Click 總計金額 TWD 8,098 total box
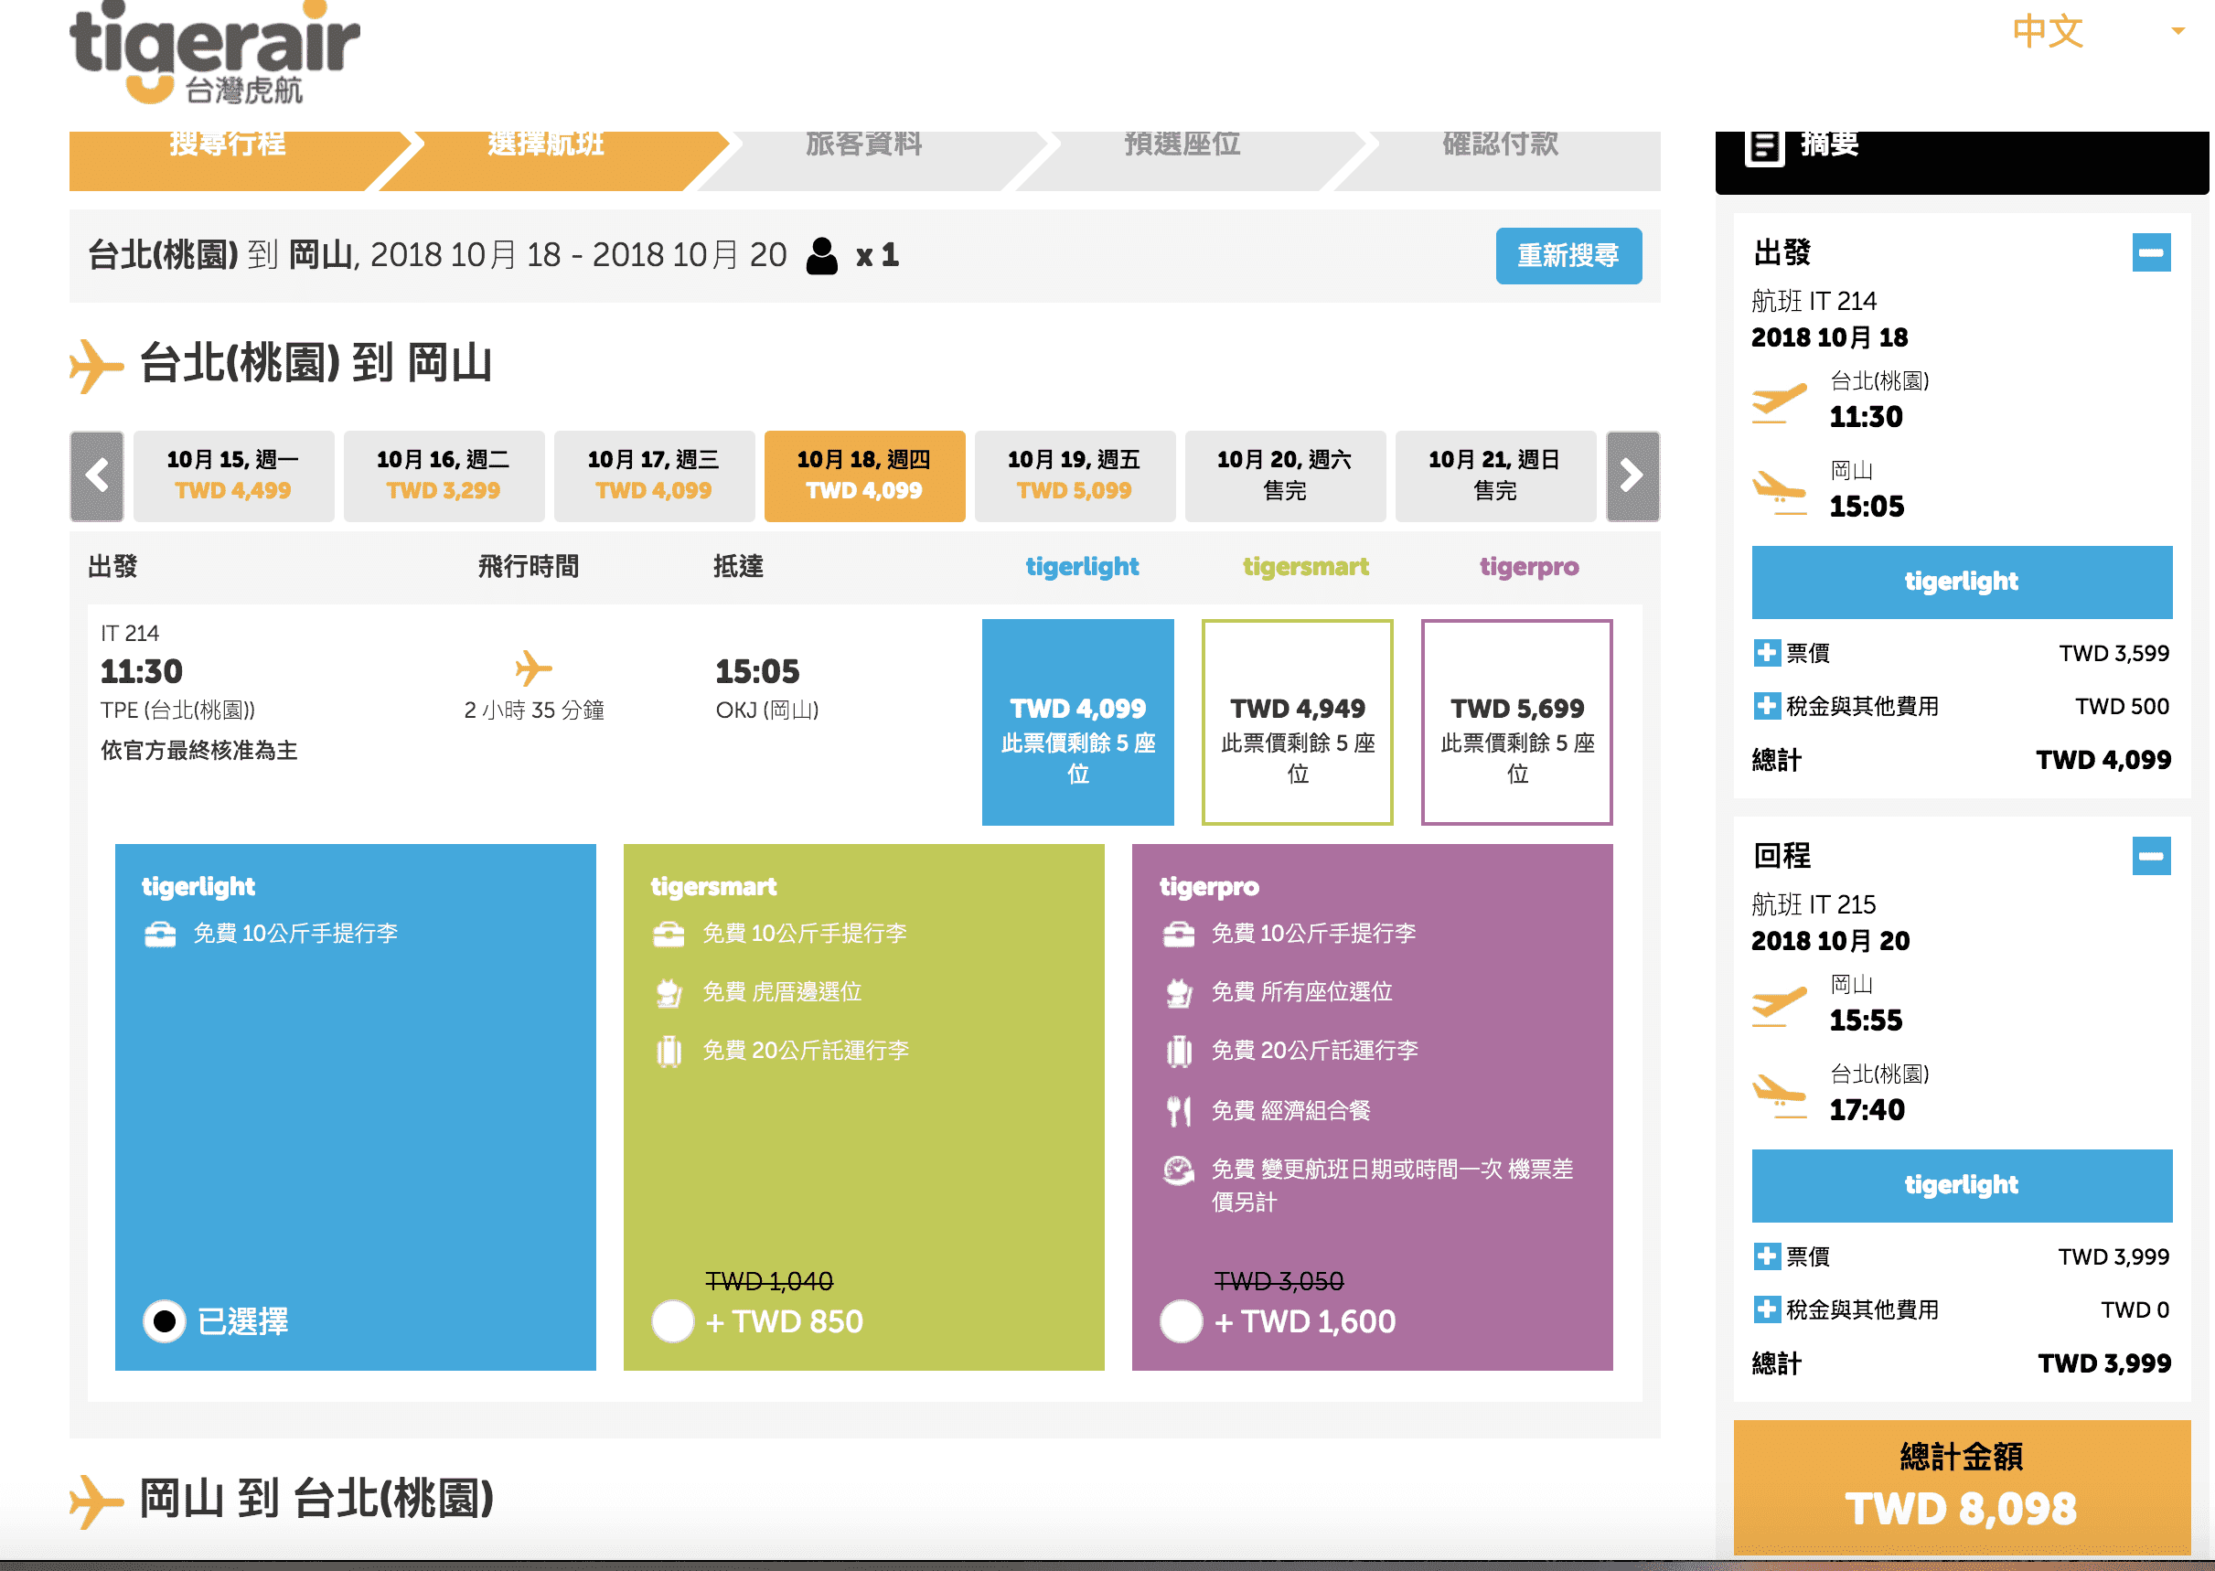This screenshot has height=1571, width=2215. (1962, 1487)
